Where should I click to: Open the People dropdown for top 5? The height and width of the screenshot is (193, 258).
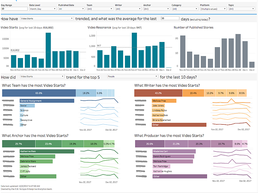pyautogui.click(x=132, y=76)
